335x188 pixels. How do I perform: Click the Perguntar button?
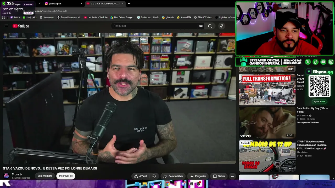pos(198,176)
